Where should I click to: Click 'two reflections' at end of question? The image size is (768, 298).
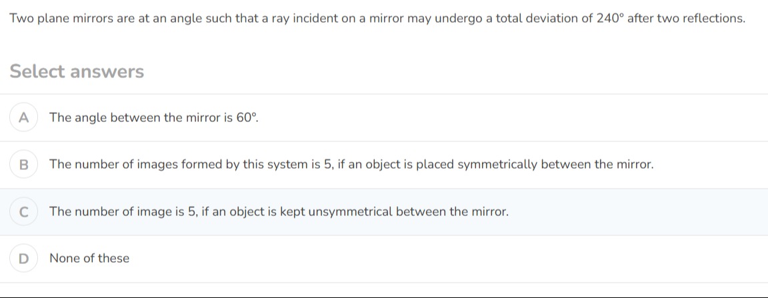pyautogui.click(x=701, y=19)
